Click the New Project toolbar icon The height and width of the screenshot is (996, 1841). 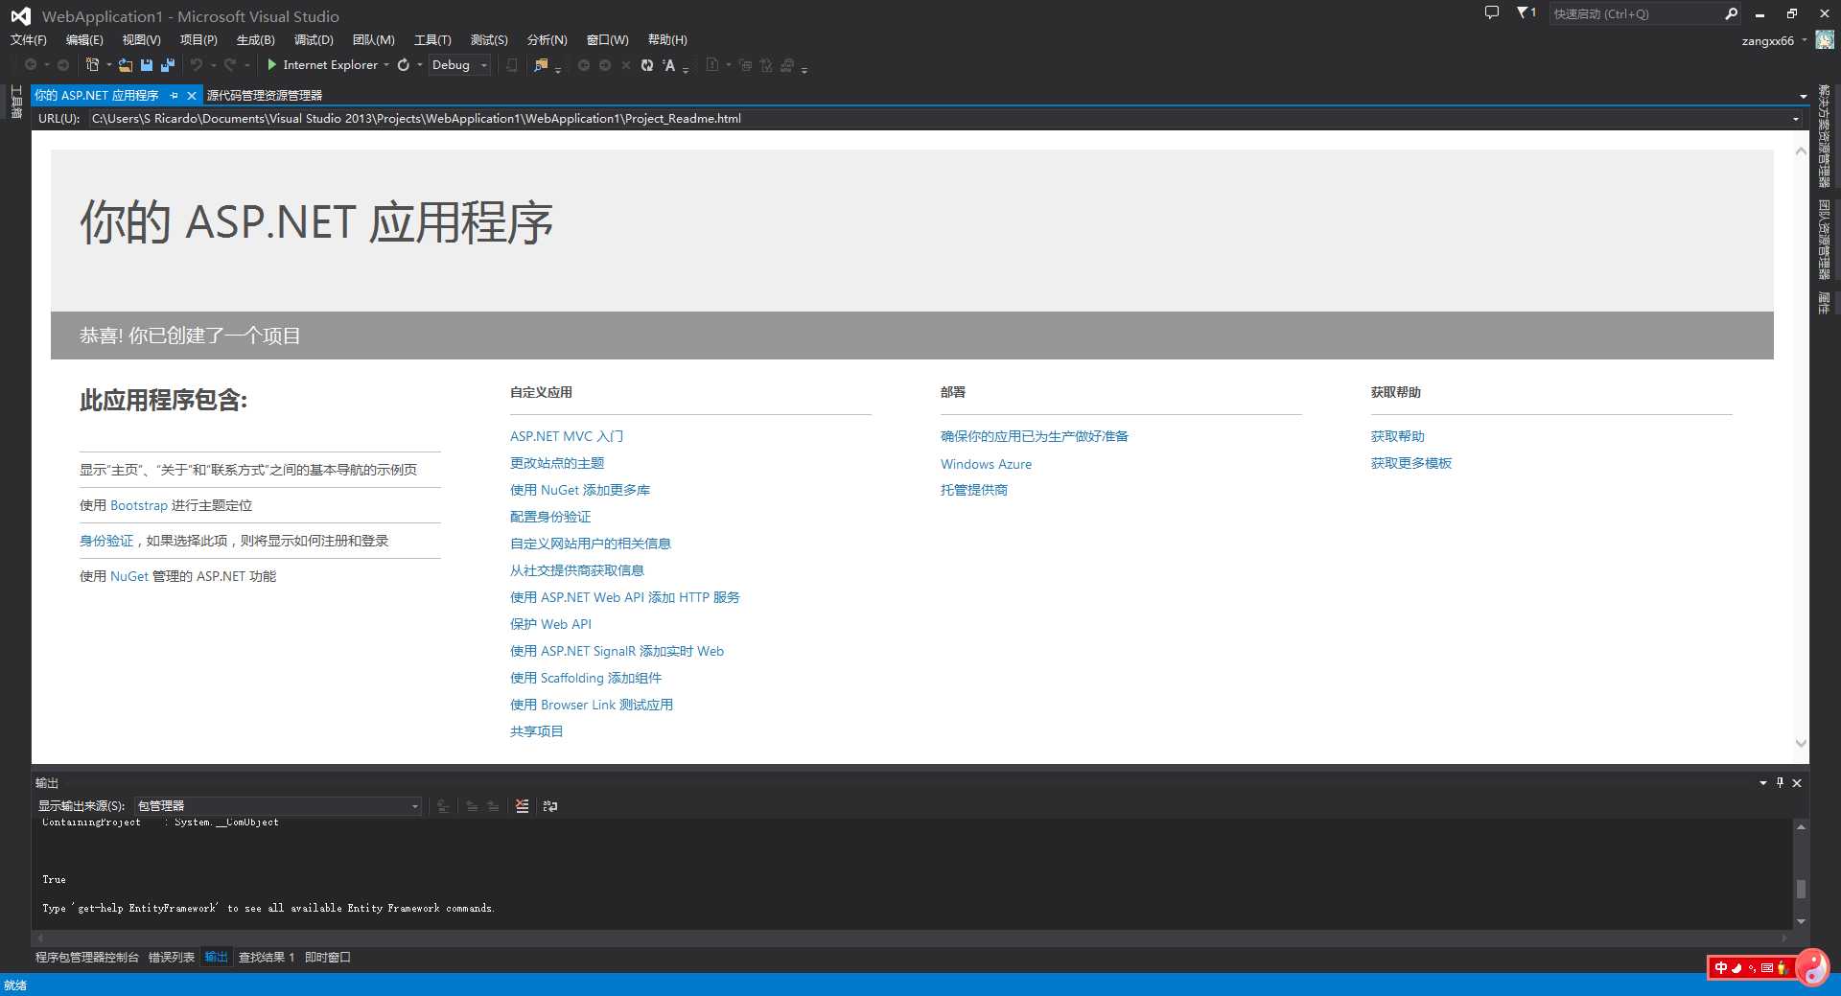click(x=92, y=65)
